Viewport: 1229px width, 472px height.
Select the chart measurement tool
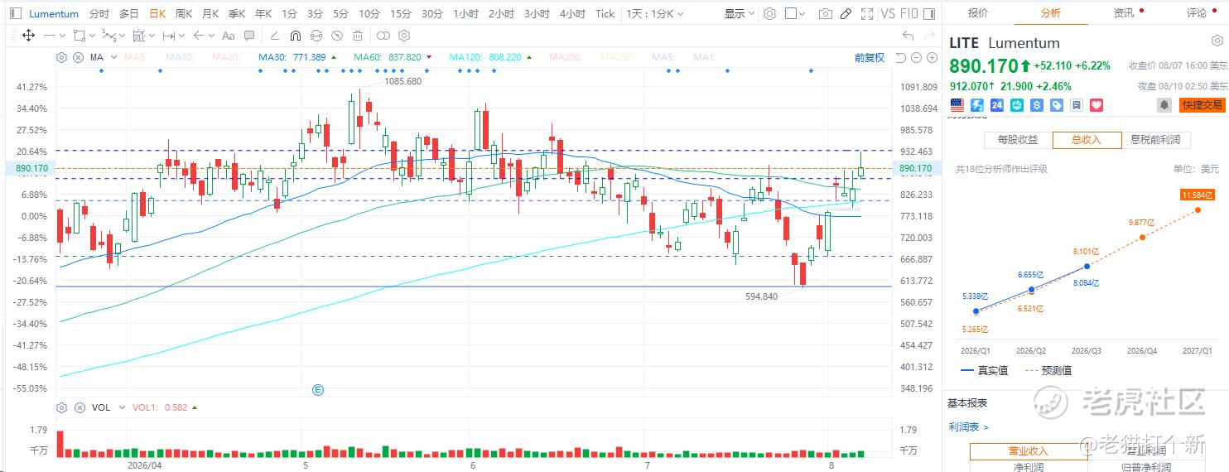pyautogui.click(x=138, y=36)
